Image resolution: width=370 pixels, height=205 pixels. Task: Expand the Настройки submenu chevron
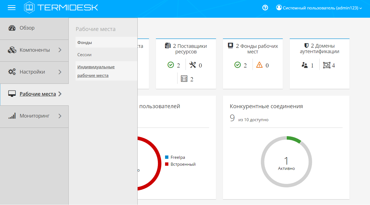click(60, 72)
